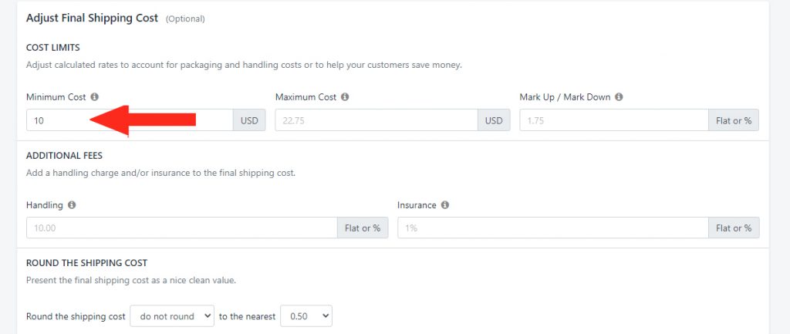Click the Maximum Cost input field

(x=376, y=120)
